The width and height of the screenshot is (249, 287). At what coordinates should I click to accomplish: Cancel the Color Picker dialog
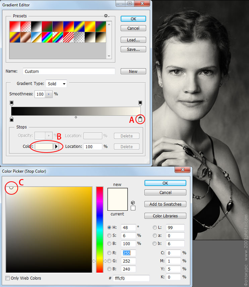[165, 192]
